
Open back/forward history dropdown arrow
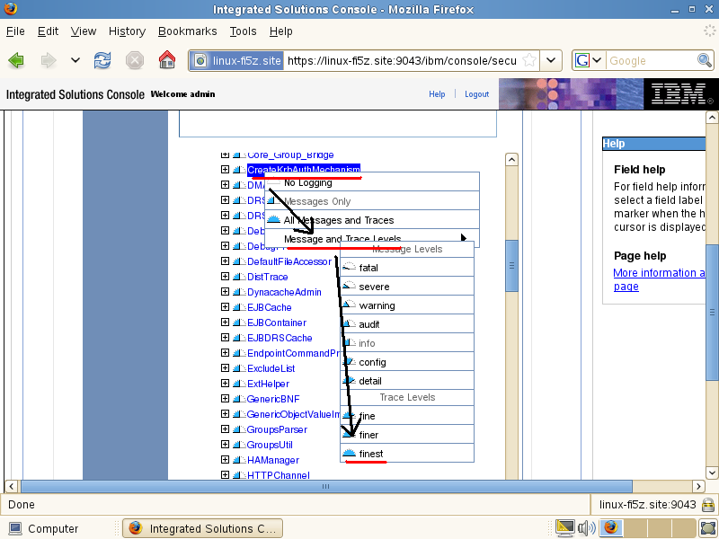tap(75, 60)
